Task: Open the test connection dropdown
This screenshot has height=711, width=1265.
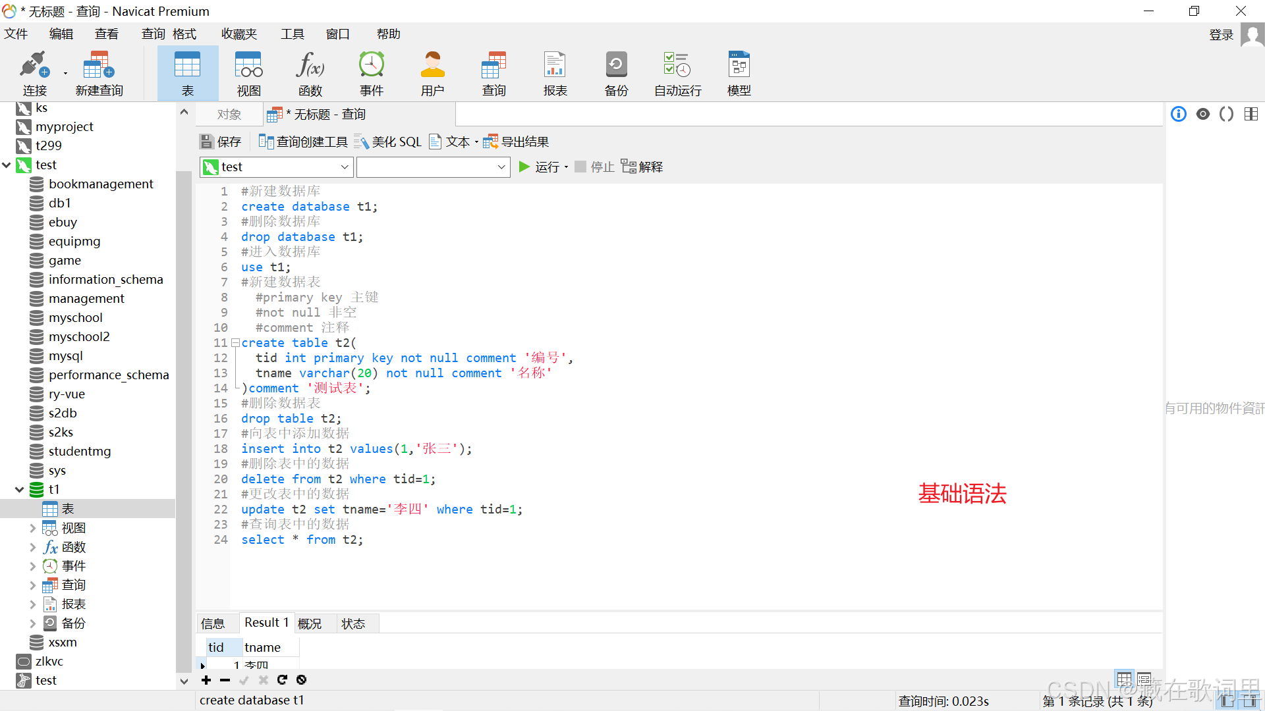Action: (x=344, y=167)
